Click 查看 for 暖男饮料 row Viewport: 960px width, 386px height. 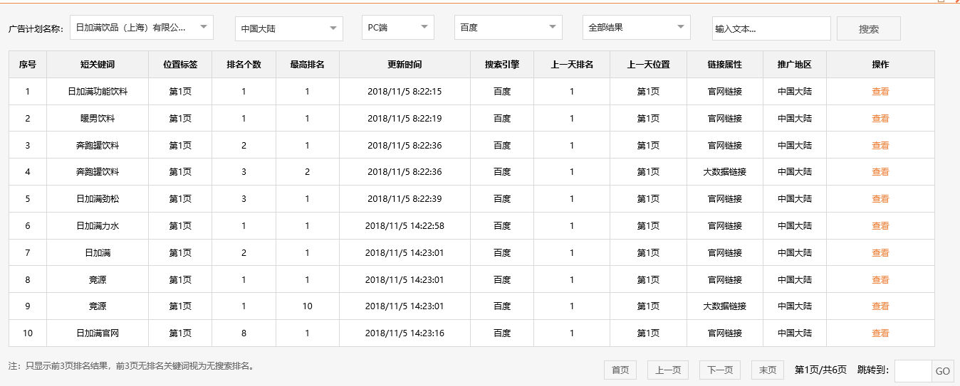(x=880, y=119)
